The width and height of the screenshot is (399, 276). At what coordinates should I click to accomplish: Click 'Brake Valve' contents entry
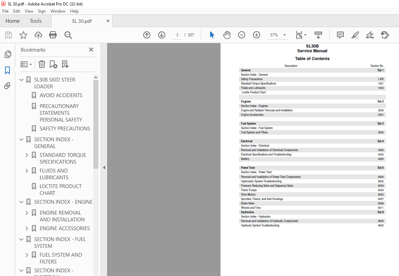(247, 203)
